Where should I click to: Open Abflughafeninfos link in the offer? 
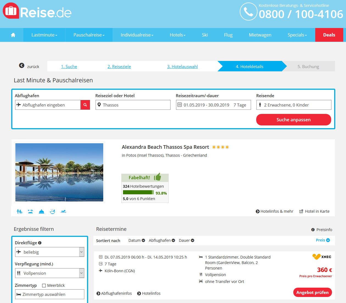(x=114, y=293)
